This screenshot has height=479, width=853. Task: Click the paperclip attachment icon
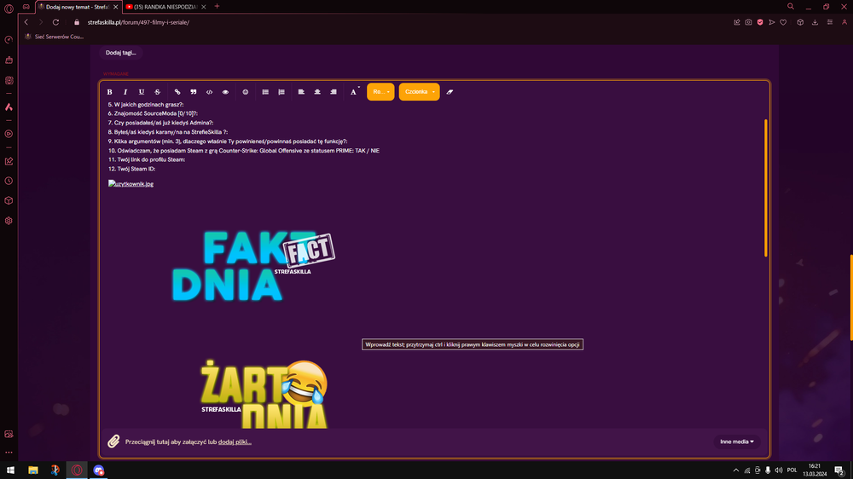(113, 441)
